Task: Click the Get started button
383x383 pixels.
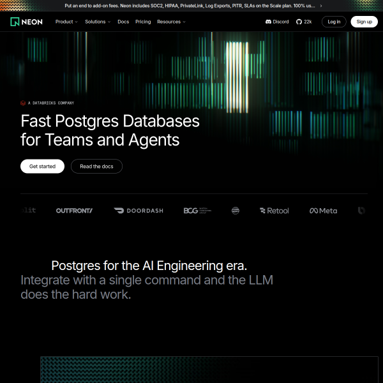Action: [42, 167]
